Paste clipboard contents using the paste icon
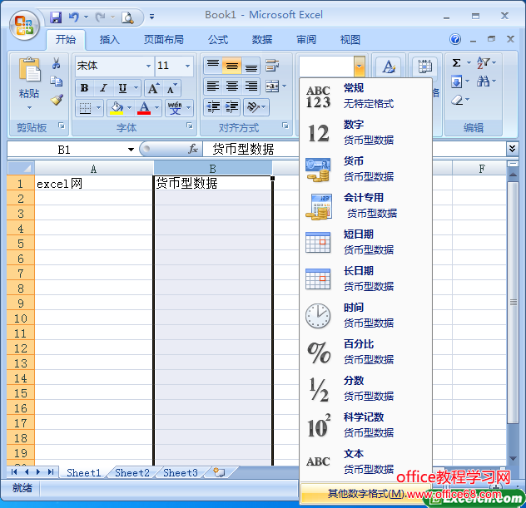526x508 pixels. [29, 70]
